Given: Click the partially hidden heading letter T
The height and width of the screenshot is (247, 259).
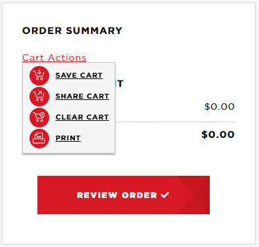Looking at the screenshot, I should pyautogui.click(x=120, y=84).
